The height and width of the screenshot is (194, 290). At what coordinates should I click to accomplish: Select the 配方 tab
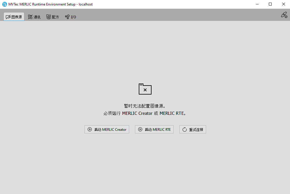(x=53, y=17)
